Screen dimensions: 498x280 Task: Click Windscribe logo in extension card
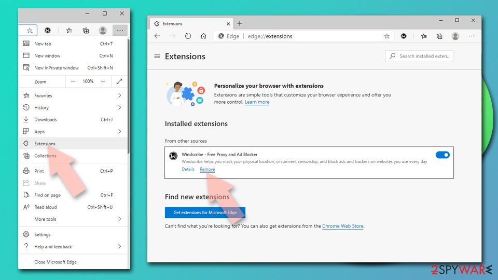[173, 156]
